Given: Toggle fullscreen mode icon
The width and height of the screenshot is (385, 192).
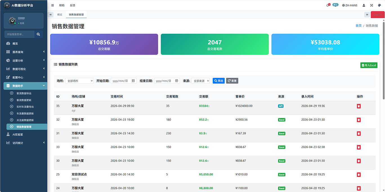Looking at the screenshot, I should click(x=371, y=5).
